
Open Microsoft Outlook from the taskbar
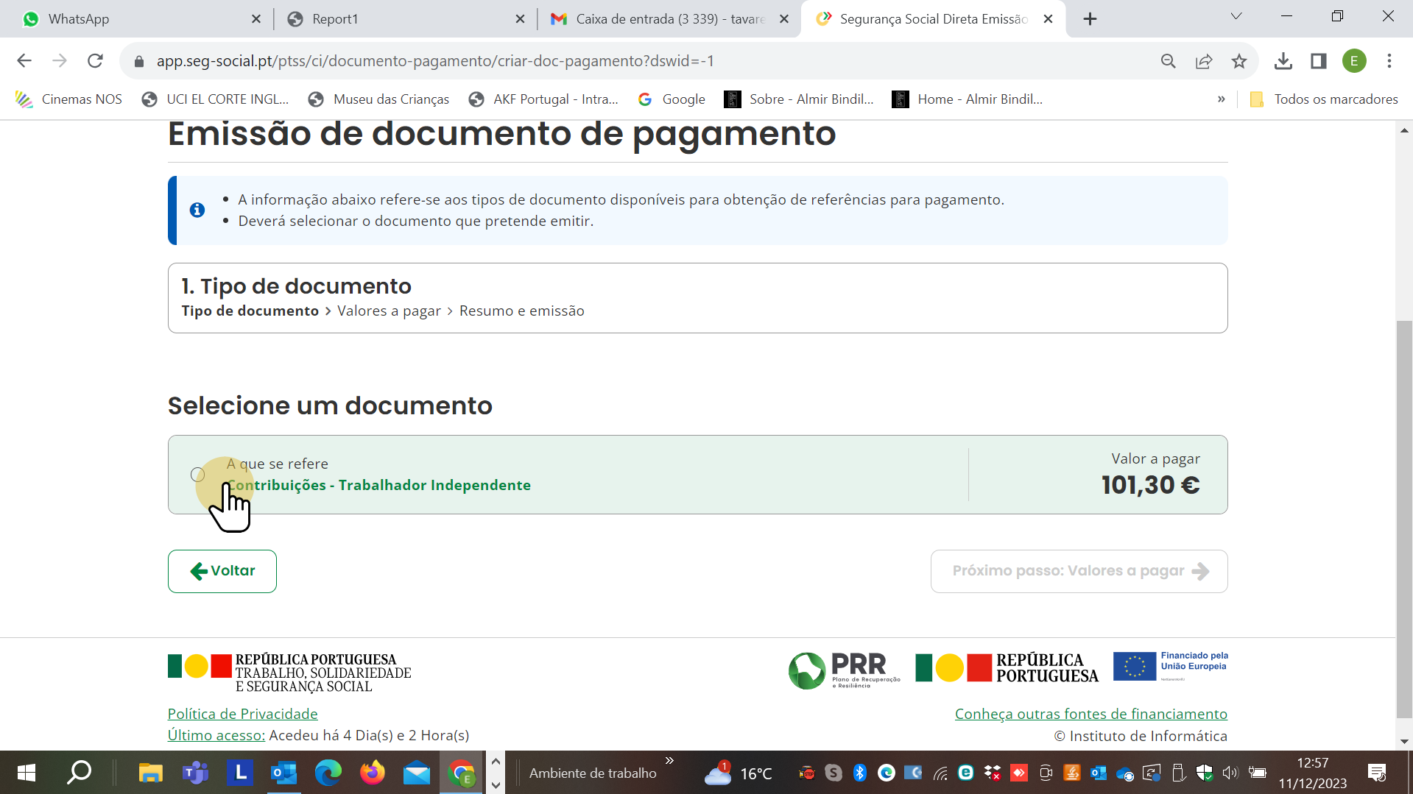pos(283,773)
